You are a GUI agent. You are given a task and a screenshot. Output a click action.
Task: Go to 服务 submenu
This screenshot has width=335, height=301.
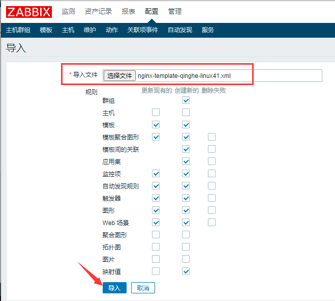[x=208, y=30]
